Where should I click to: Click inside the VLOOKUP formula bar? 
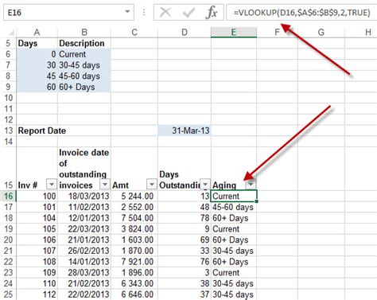[x=301, y=12]
